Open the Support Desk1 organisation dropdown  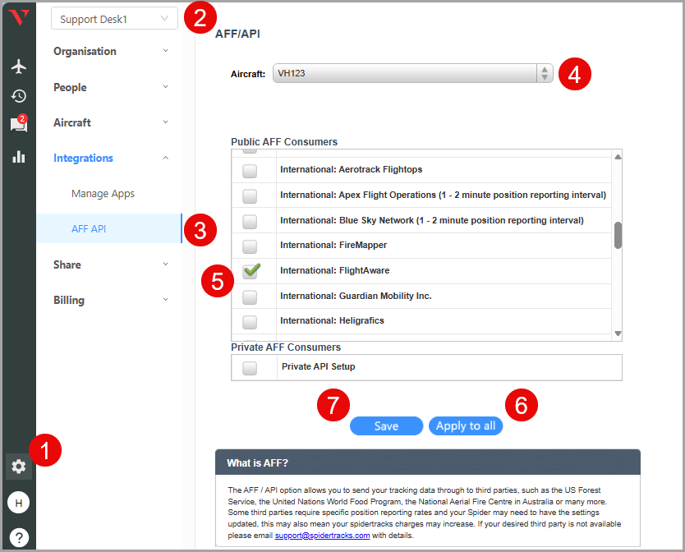(114, 19)
